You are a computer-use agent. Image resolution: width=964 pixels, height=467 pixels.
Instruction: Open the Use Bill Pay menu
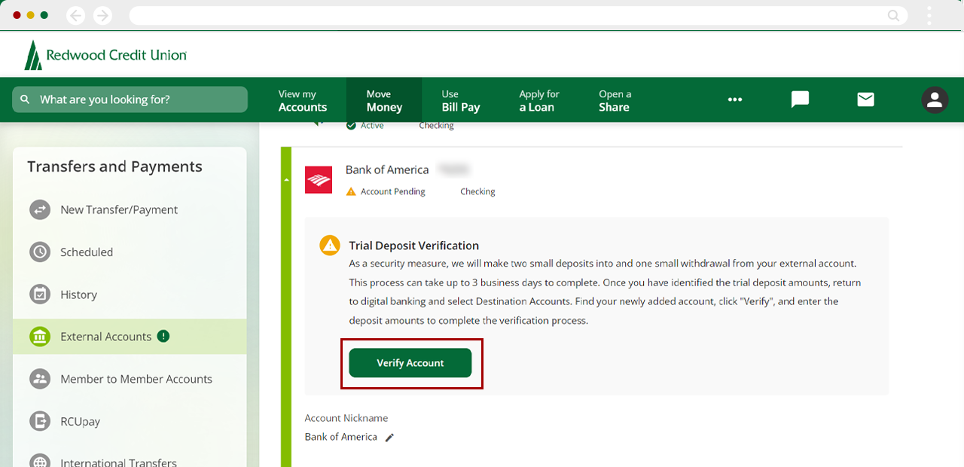tap(460, 100)
